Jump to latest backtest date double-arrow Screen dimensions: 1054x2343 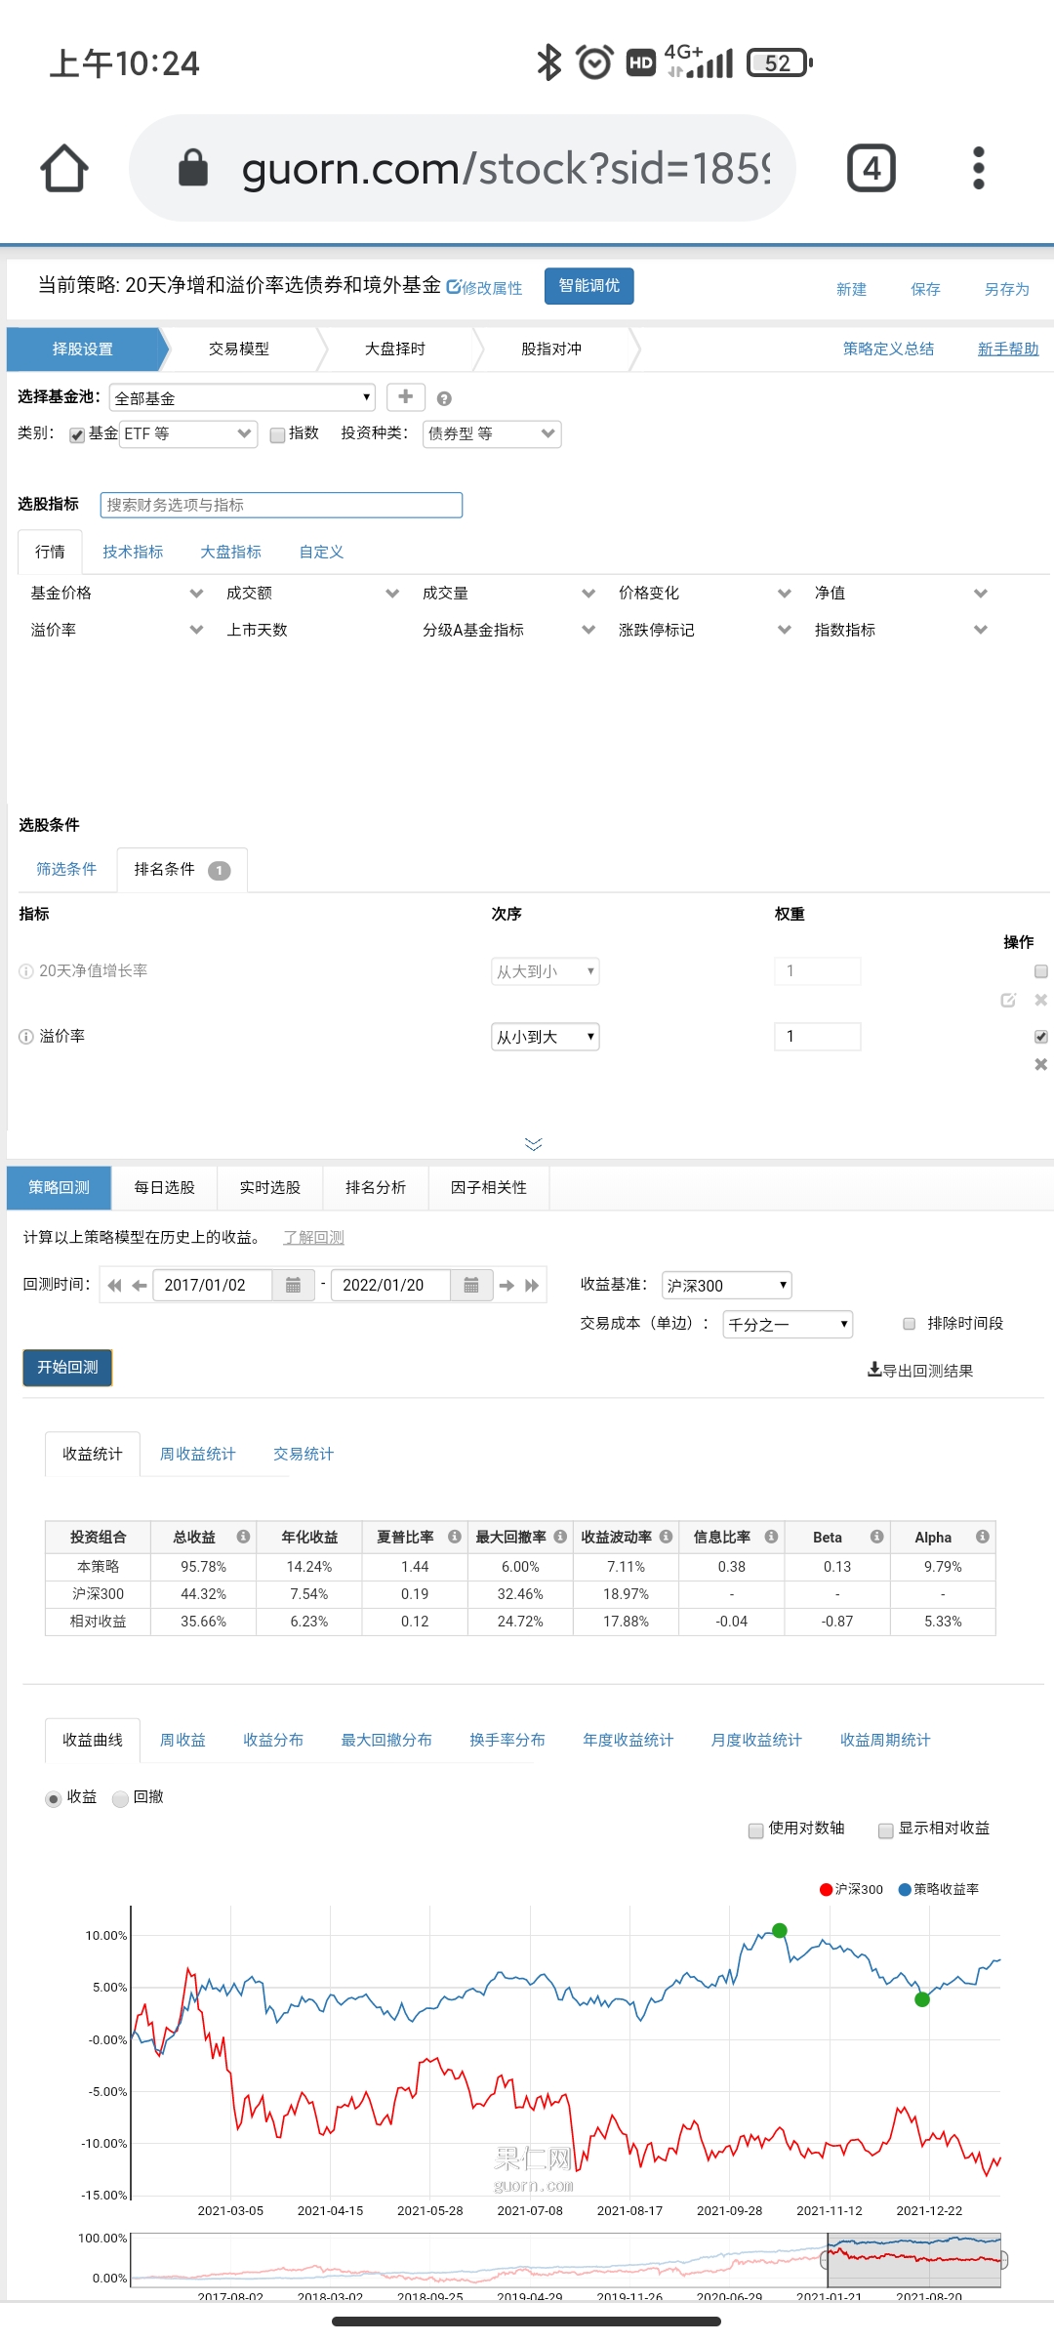[532, 1286]
